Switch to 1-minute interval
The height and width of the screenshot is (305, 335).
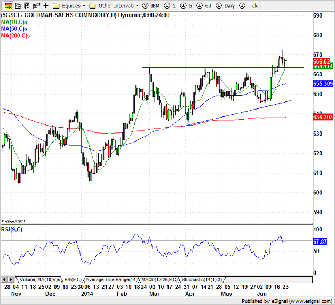click(x=171, y=6)
